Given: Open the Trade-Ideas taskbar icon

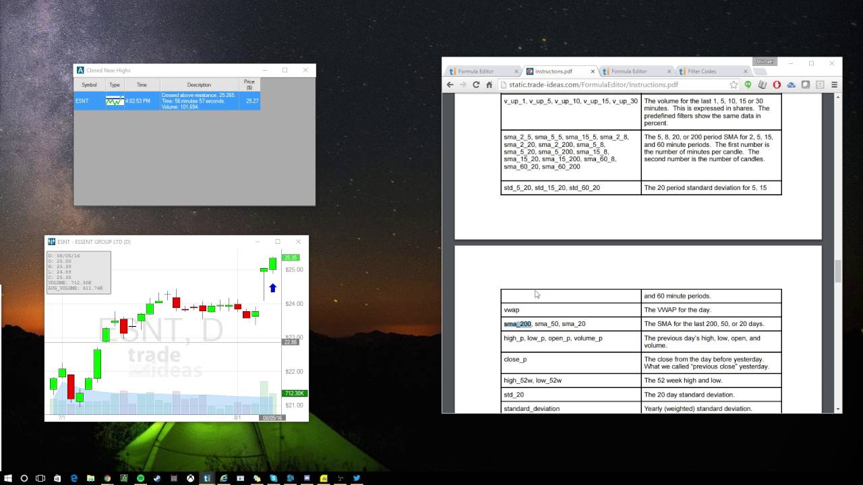Looking at the screenshot, I should tap(207, 478).
